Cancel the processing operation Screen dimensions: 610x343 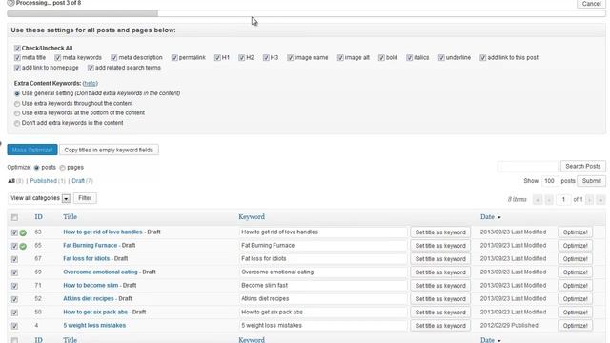click(591, 4)
